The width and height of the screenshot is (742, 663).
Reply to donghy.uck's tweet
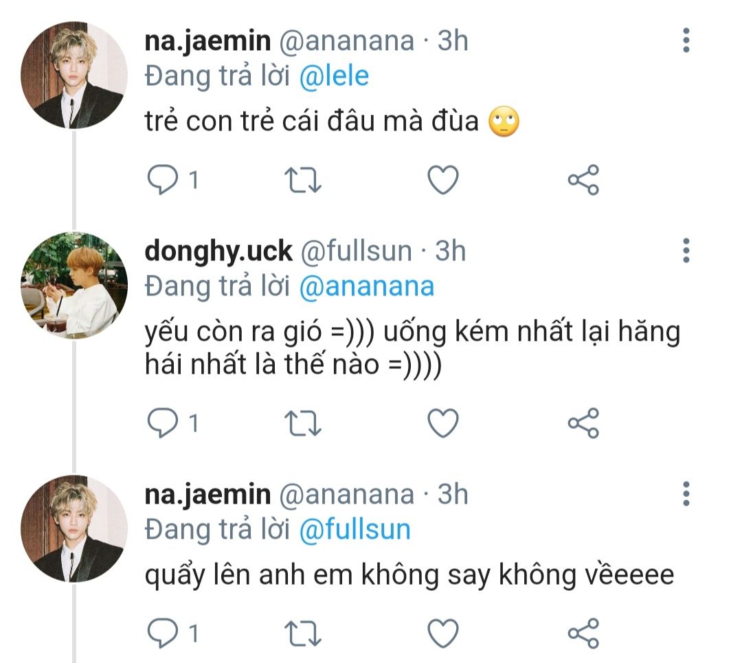pos(163,423)
